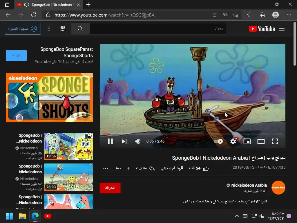
Task: Open a new browser tab
Action: click(88, 5)
